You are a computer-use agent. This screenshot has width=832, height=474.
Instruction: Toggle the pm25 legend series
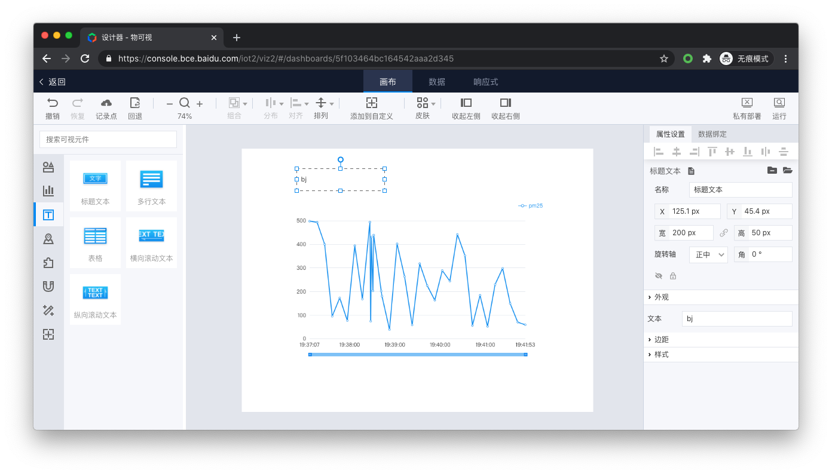(x=531, y=206)
